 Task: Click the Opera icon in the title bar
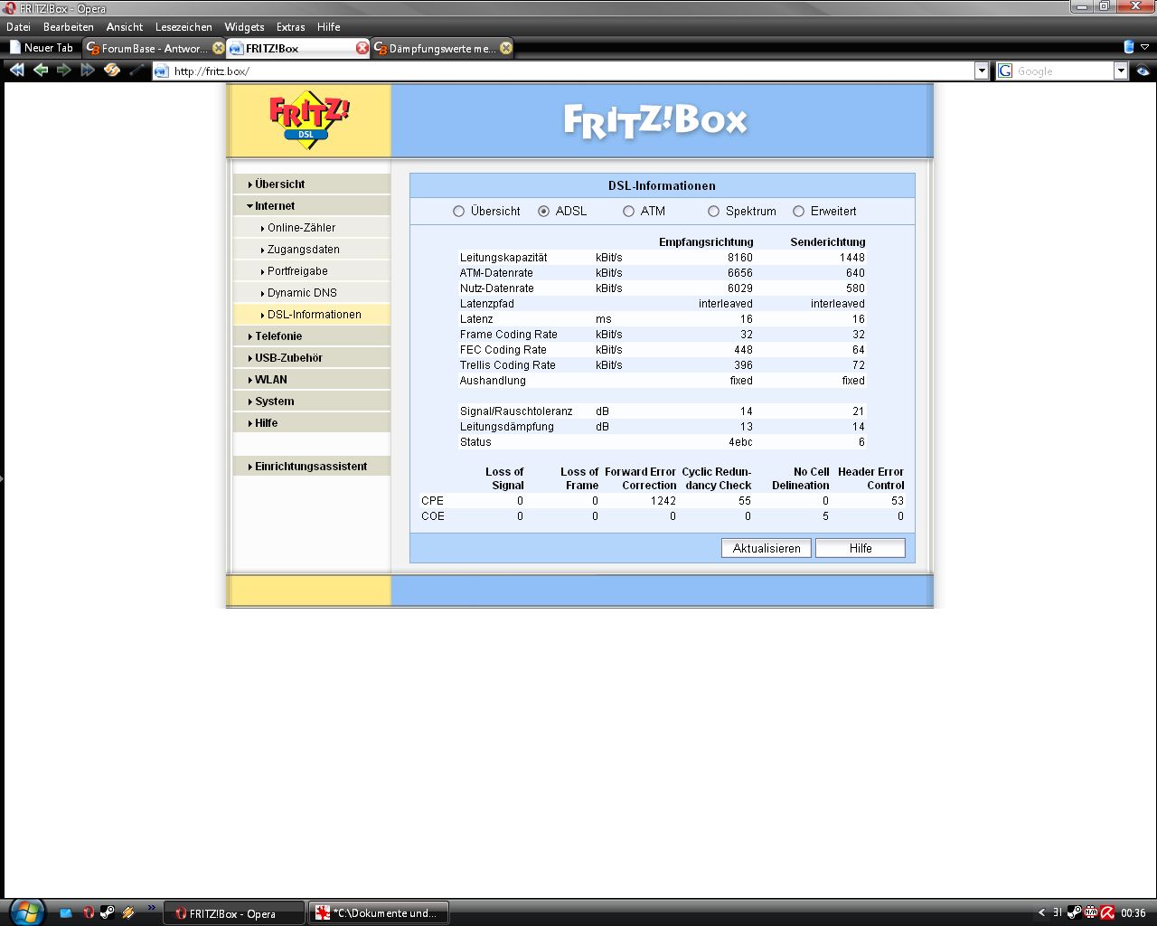click(x=11, y=8)
